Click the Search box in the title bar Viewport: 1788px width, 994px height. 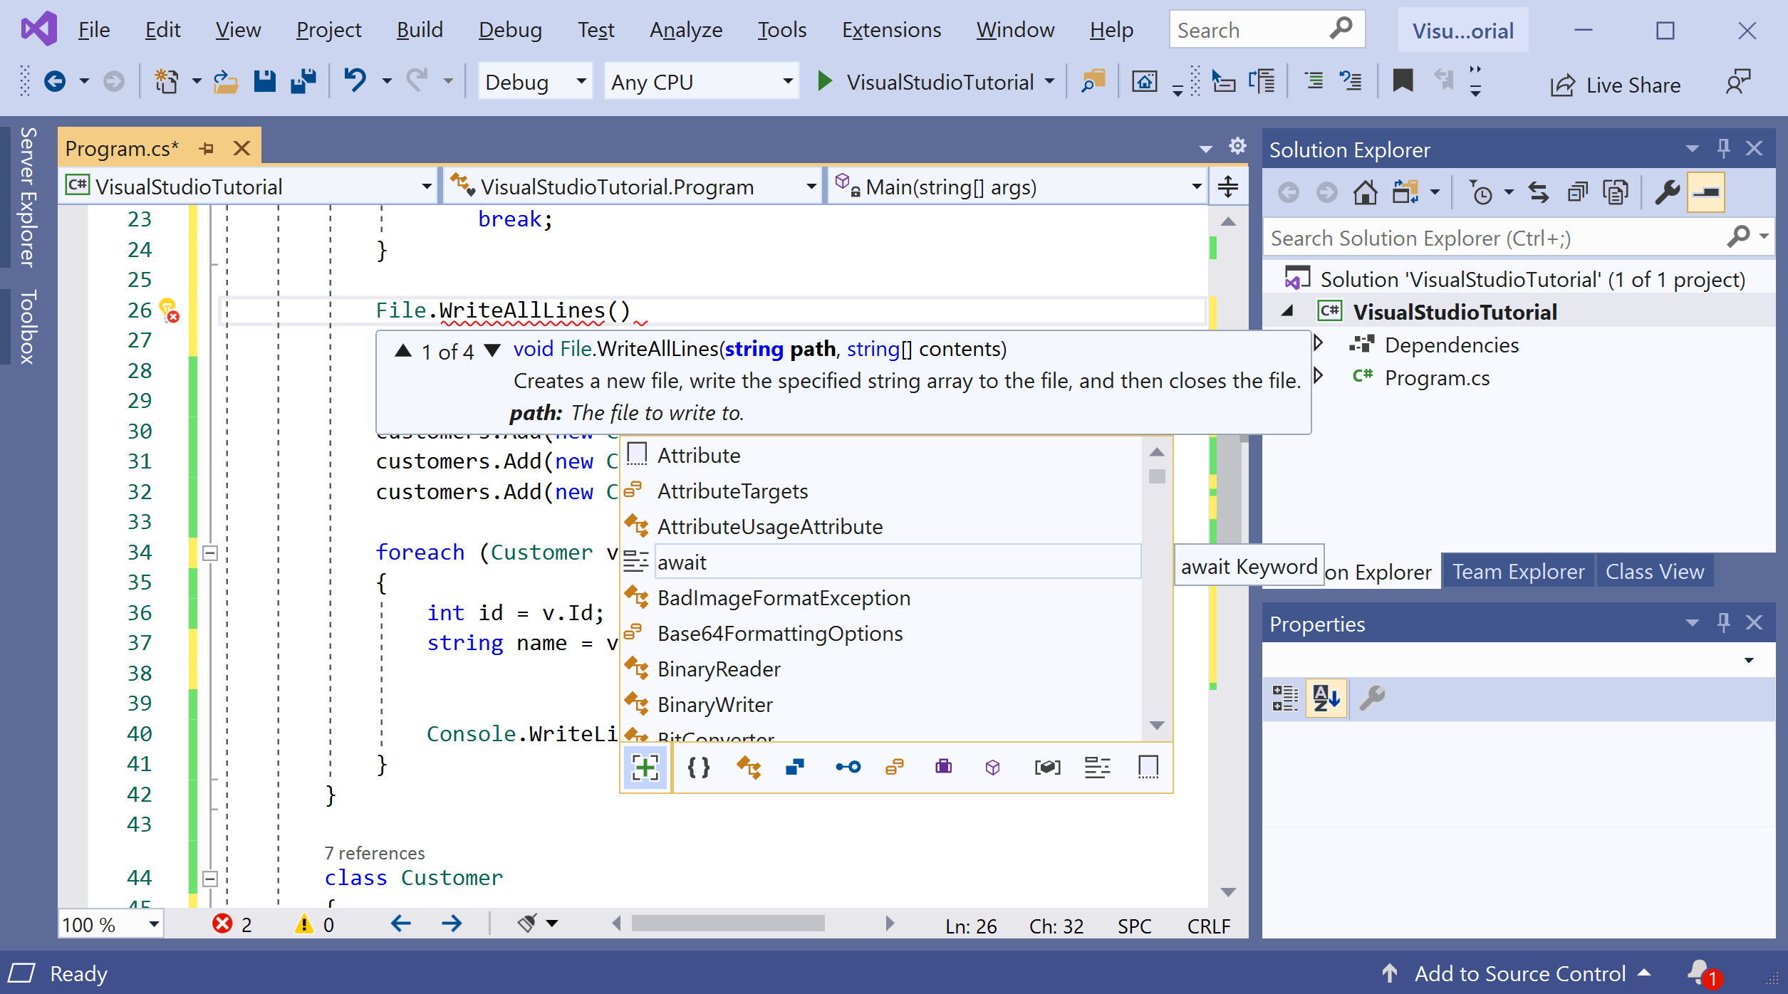click(x=1267, y=30)
